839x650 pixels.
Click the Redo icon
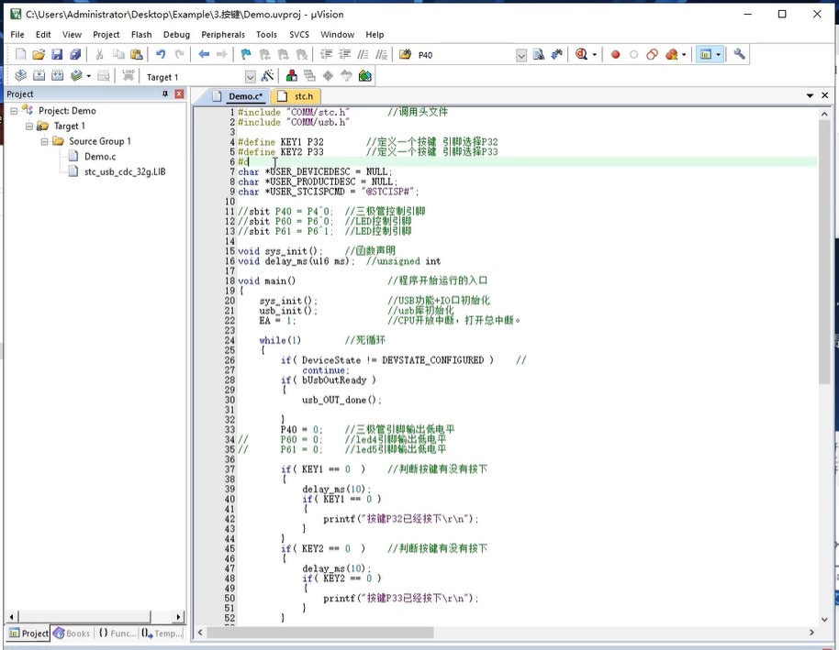pos(179,54)
